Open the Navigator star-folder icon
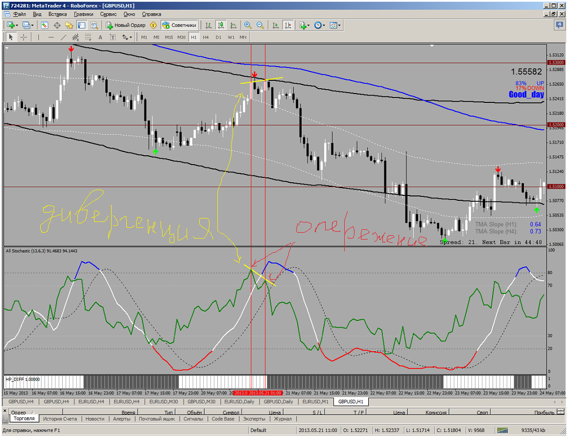This screenshot has height=436, width=568. (x=69, y=25)
